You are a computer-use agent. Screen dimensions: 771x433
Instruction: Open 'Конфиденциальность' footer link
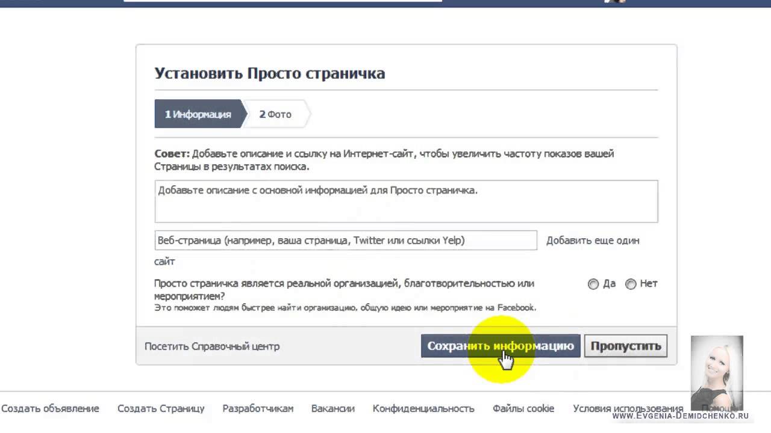pyautogui.click(x=423, y=408)
